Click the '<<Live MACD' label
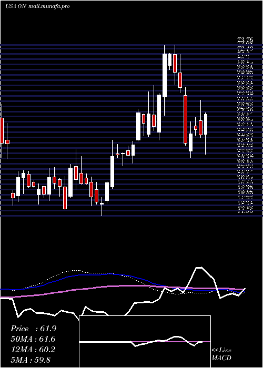Image resolution: width=263 pixels, height=368 pixels. (221, 354)
